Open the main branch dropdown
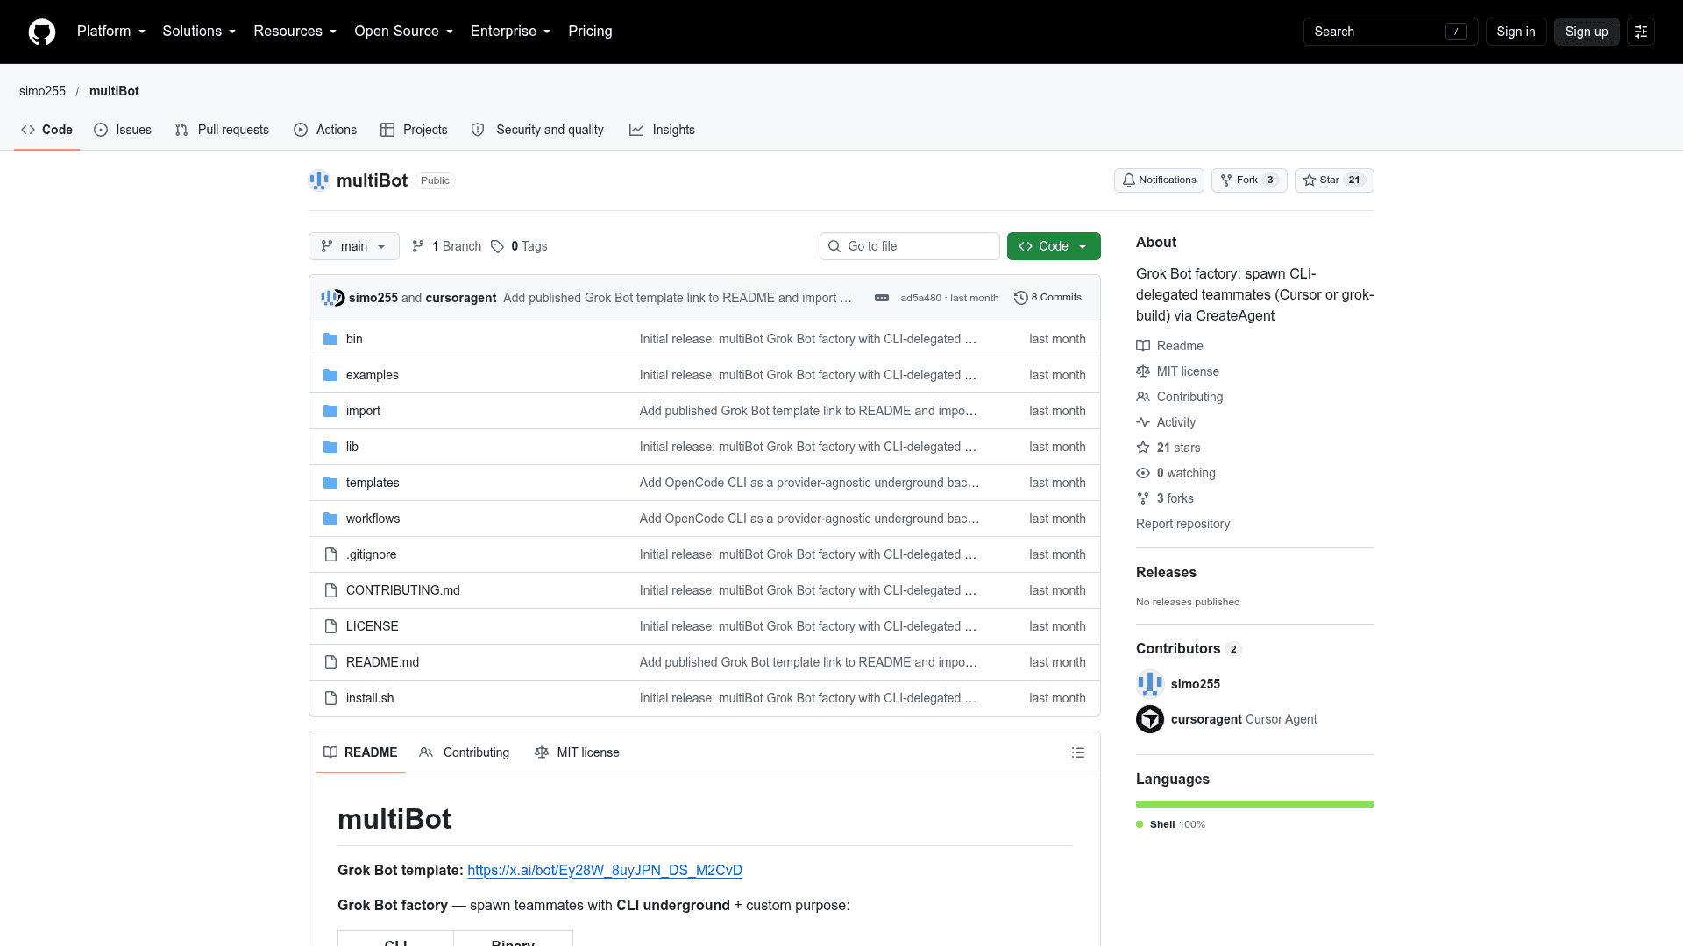The image size is (1683, 946). coord(354,246)
